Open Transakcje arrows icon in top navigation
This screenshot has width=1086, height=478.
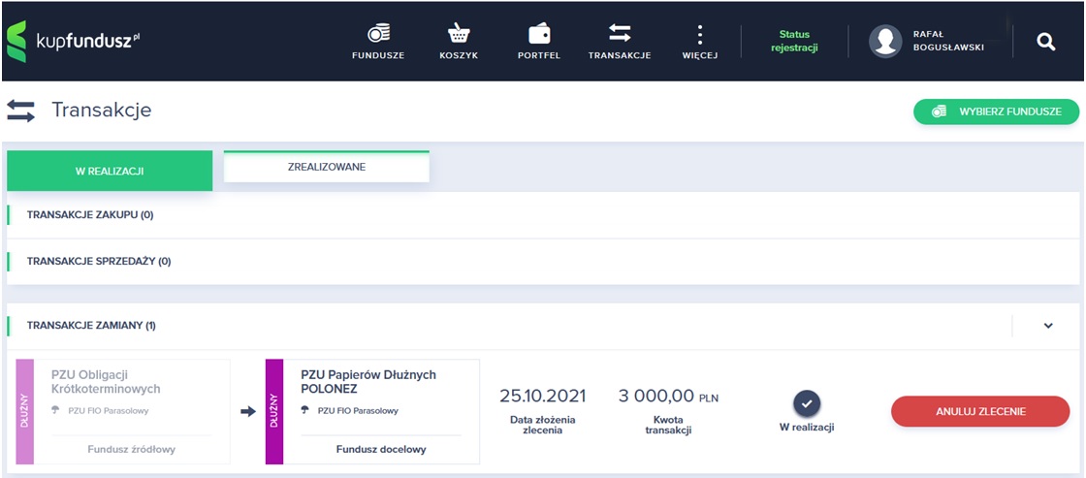(620, 33)
